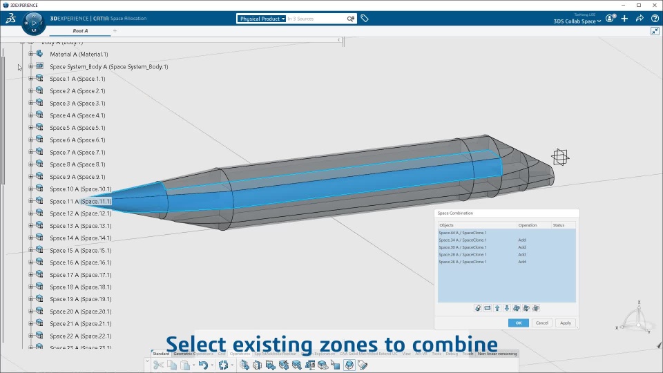
Task: Add a new tab with plus
Action: (115, 30)
